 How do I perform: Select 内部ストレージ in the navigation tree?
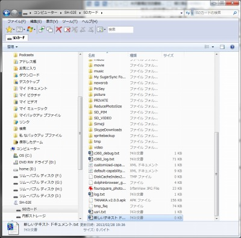coord(34,216)
